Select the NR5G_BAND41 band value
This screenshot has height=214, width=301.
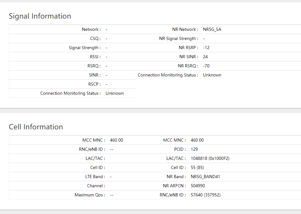(205, 177)
